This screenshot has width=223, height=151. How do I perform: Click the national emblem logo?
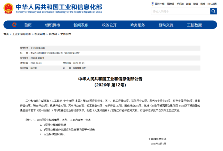point(8,8)
